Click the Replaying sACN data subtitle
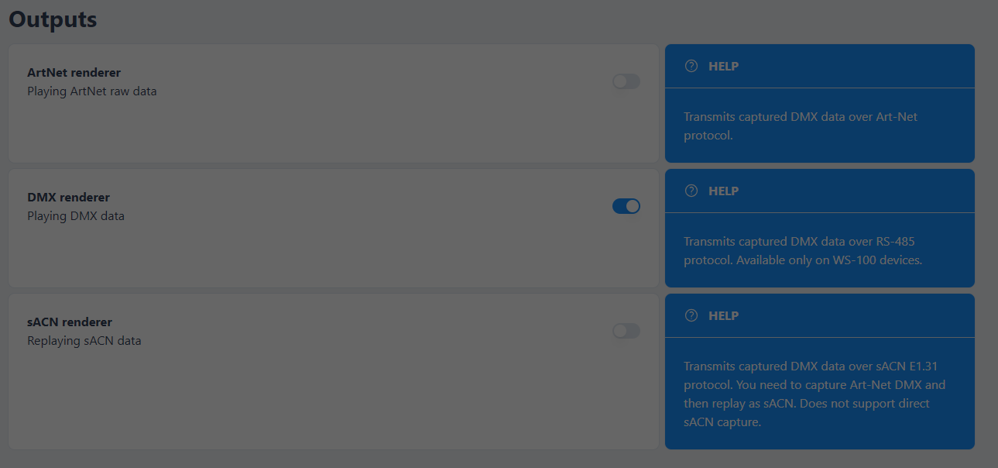 pos(84,340)
